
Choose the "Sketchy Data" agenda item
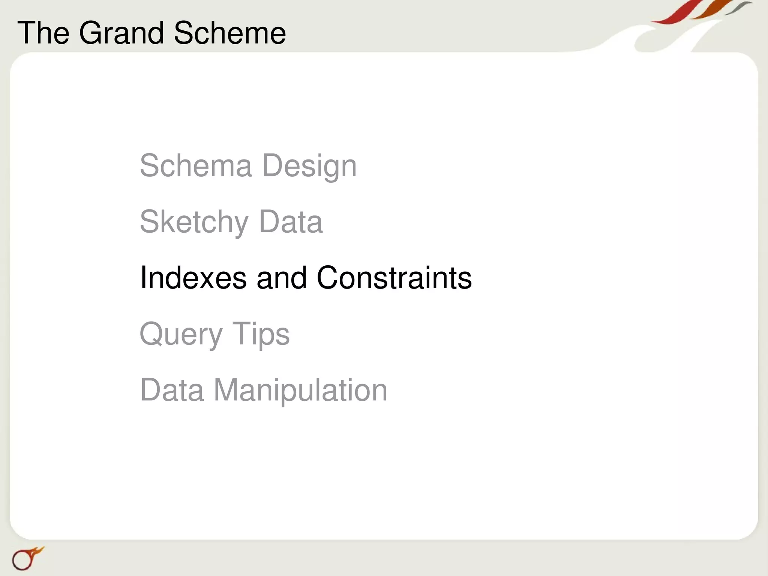click(231, 222)
